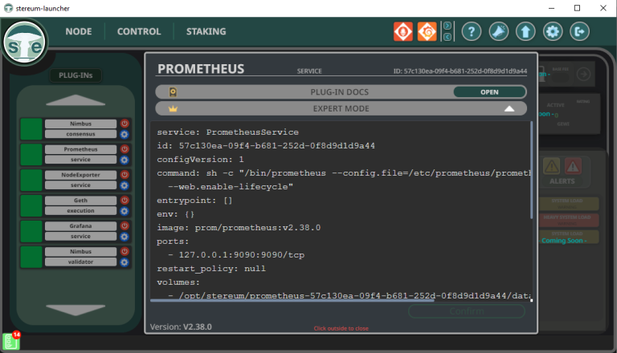
Task: Log out with the exit icon
Action: click(x=579, y=31)
